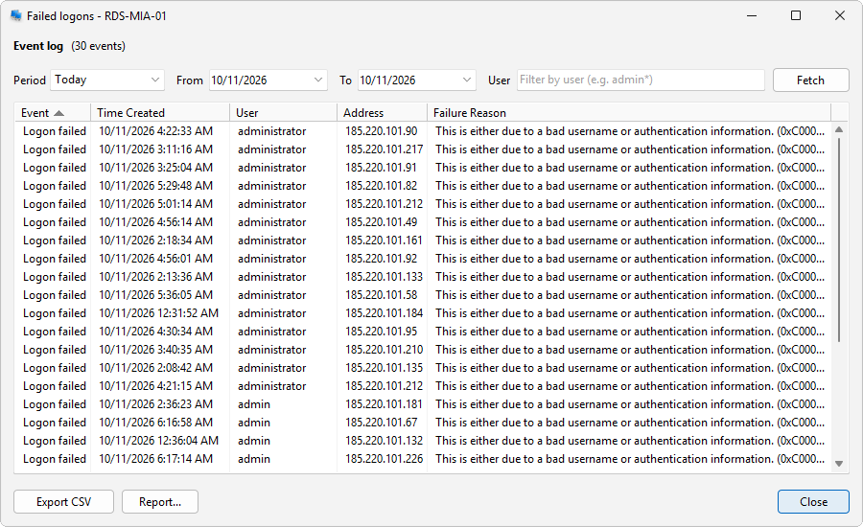Click address 185.220.101.58
This screenshot has height=527, width=863.
tap(381, 295)
